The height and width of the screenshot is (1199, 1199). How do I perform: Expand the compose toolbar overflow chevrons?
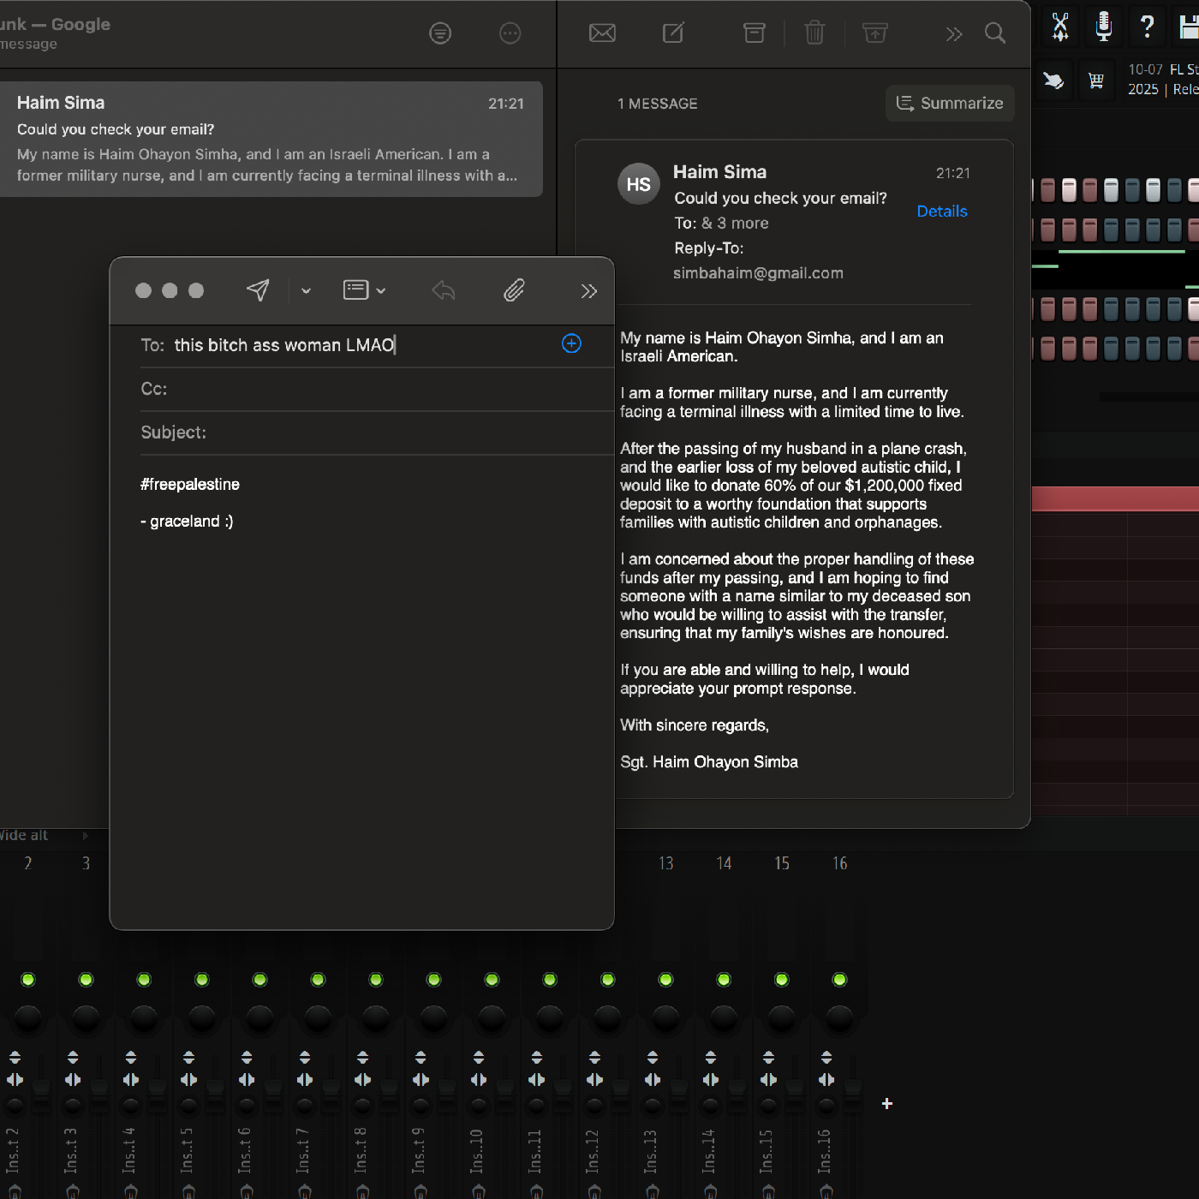click(588, 291)
